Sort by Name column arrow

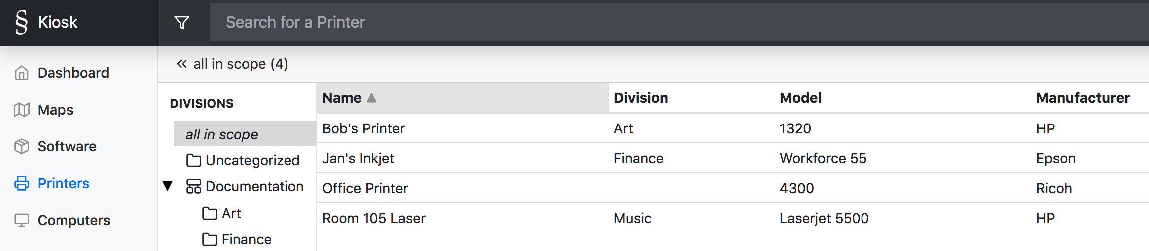[x=371, y=98]
